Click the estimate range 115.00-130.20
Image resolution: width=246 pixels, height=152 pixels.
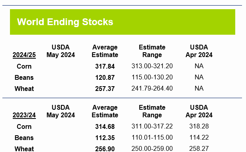point(152,77)
